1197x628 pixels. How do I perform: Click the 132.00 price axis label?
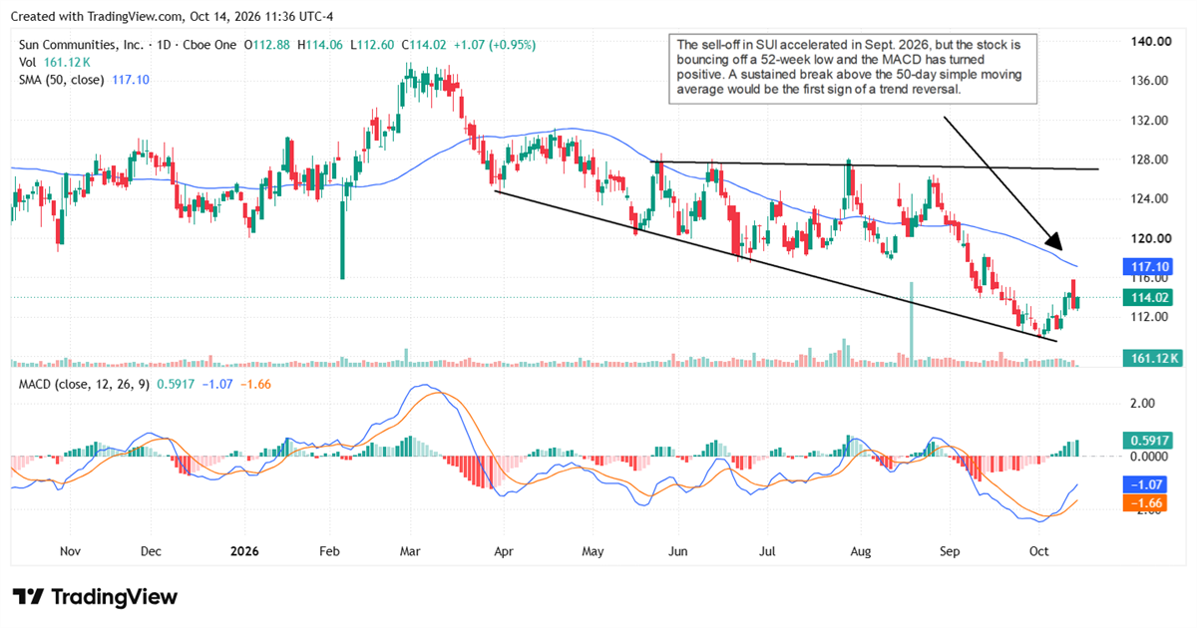point(1149,120)
